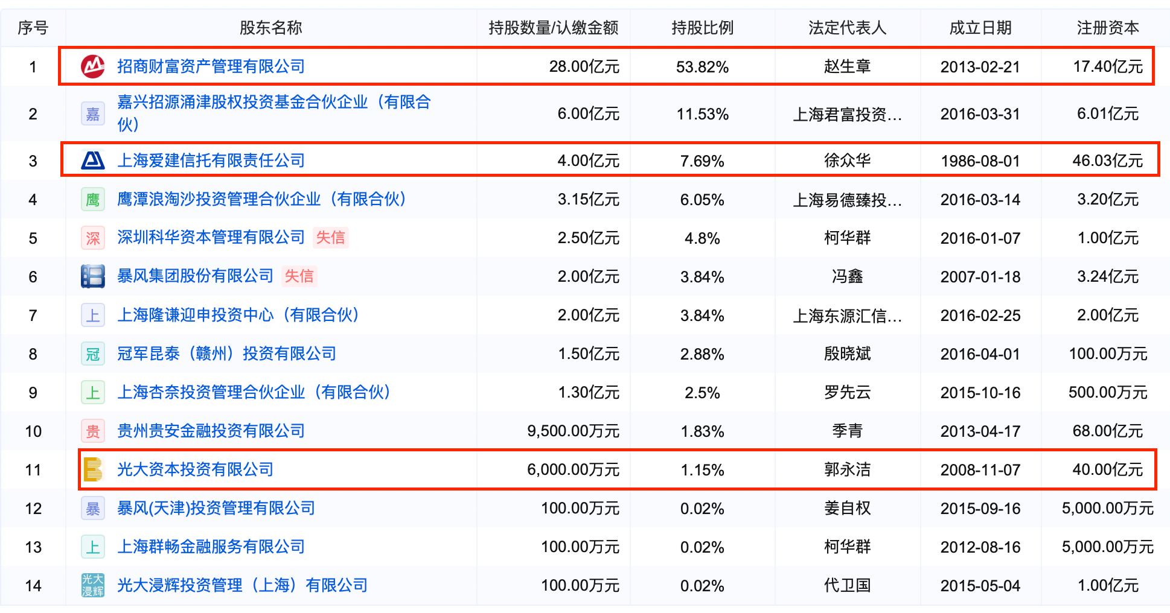Click the 法定代表人 column header
Image resolution: width=1170 pixels, height=613 pixels.
coord(848,28)
